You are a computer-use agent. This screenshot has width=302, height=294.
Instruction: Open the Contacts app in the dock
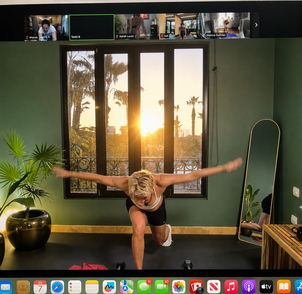coord(23,287)
